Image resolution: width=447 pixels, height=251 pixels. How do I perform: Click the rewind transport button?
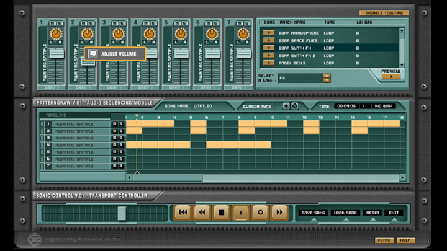pos(202,213)
